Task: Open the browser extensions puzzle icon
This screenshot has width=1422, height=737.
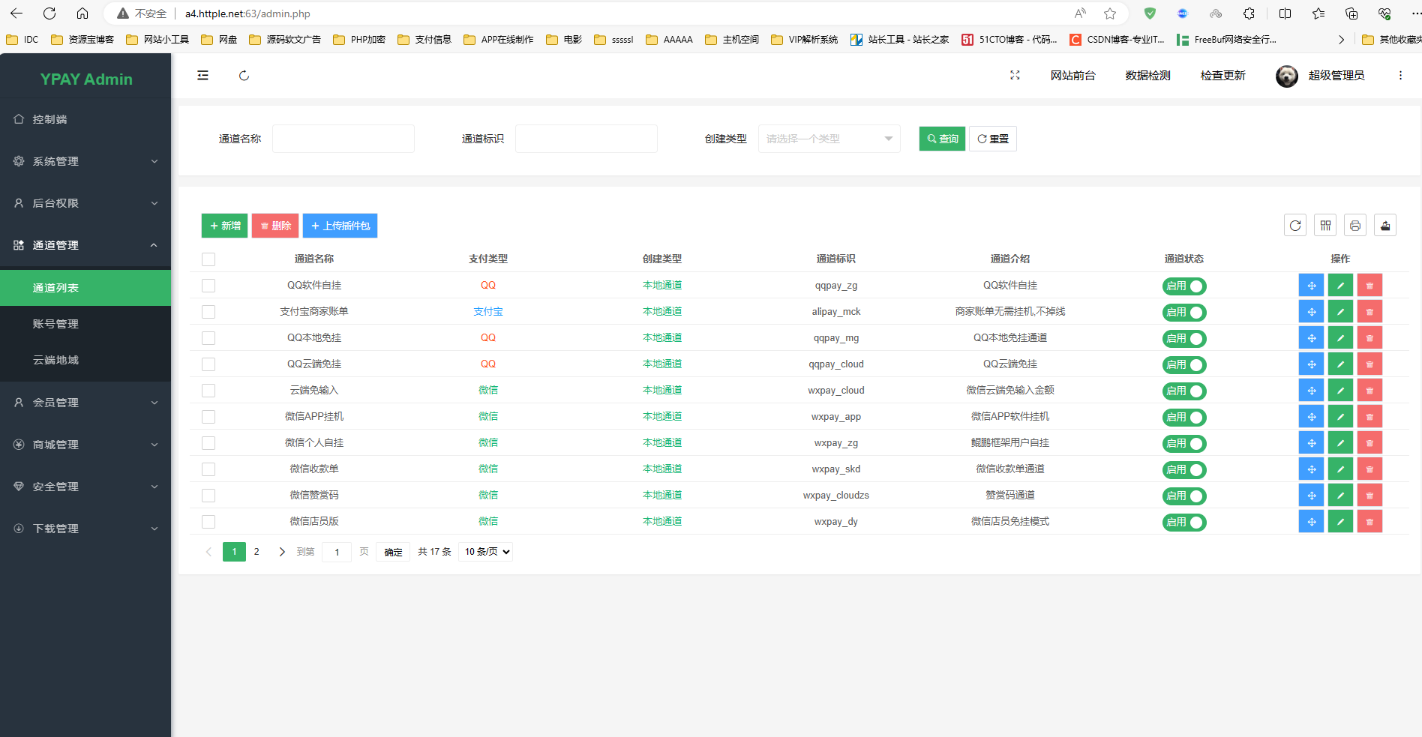Action: tap(1249, 13)
